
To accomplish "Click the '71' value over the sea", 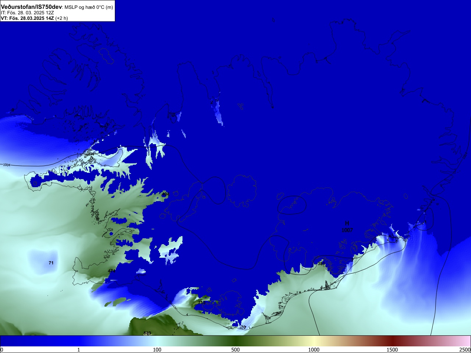I will click(51, 263).
